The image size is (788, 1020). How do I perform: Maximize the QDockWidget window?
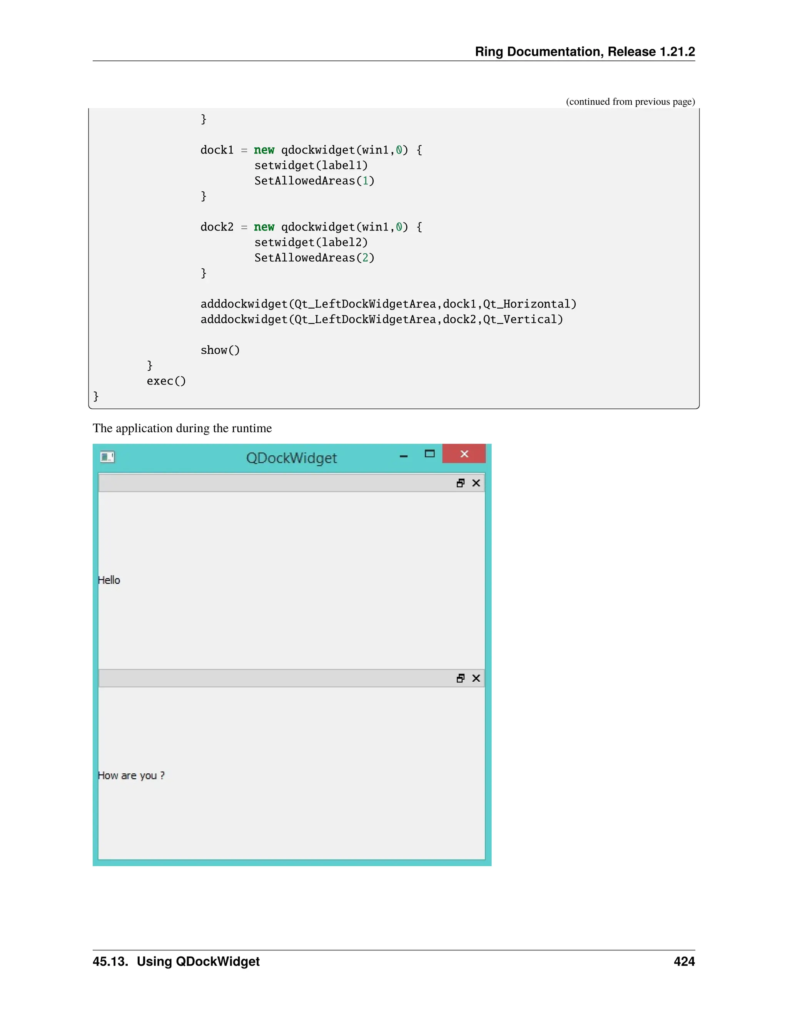[x=429, y=454]
